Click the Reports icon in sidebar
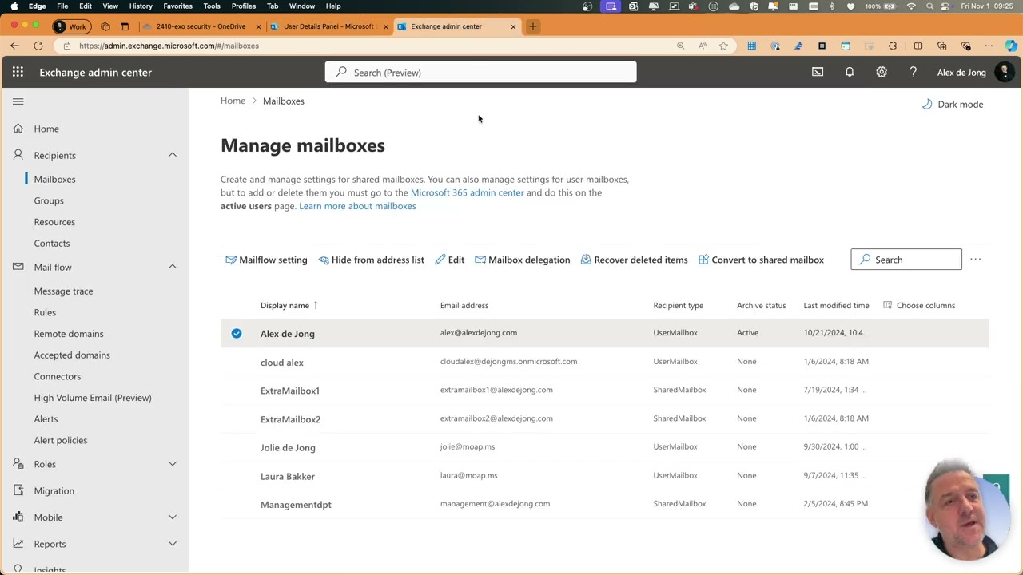The image size is (1023, 575). point(18,544)
